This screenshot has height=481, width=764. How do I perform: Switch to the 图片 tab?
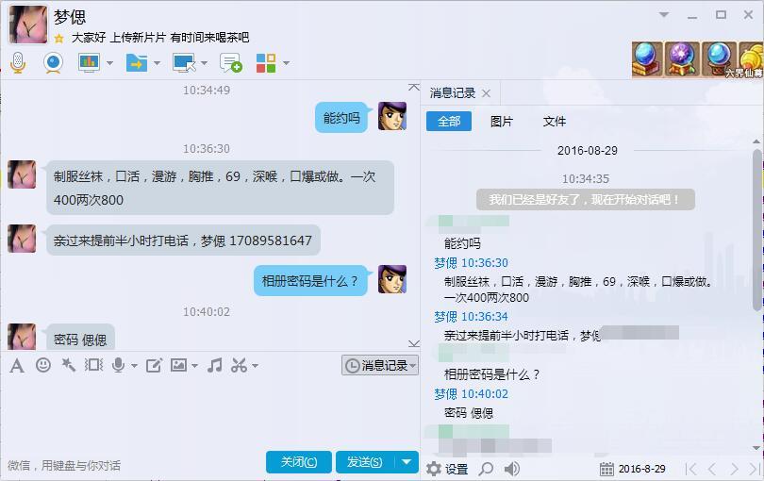point(502,122)
